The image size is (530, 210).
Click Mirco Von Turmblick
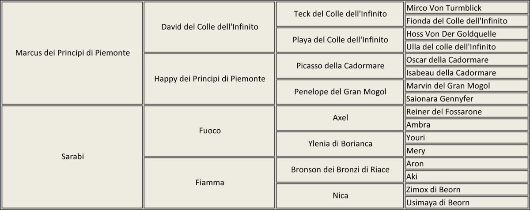point(443,8)
